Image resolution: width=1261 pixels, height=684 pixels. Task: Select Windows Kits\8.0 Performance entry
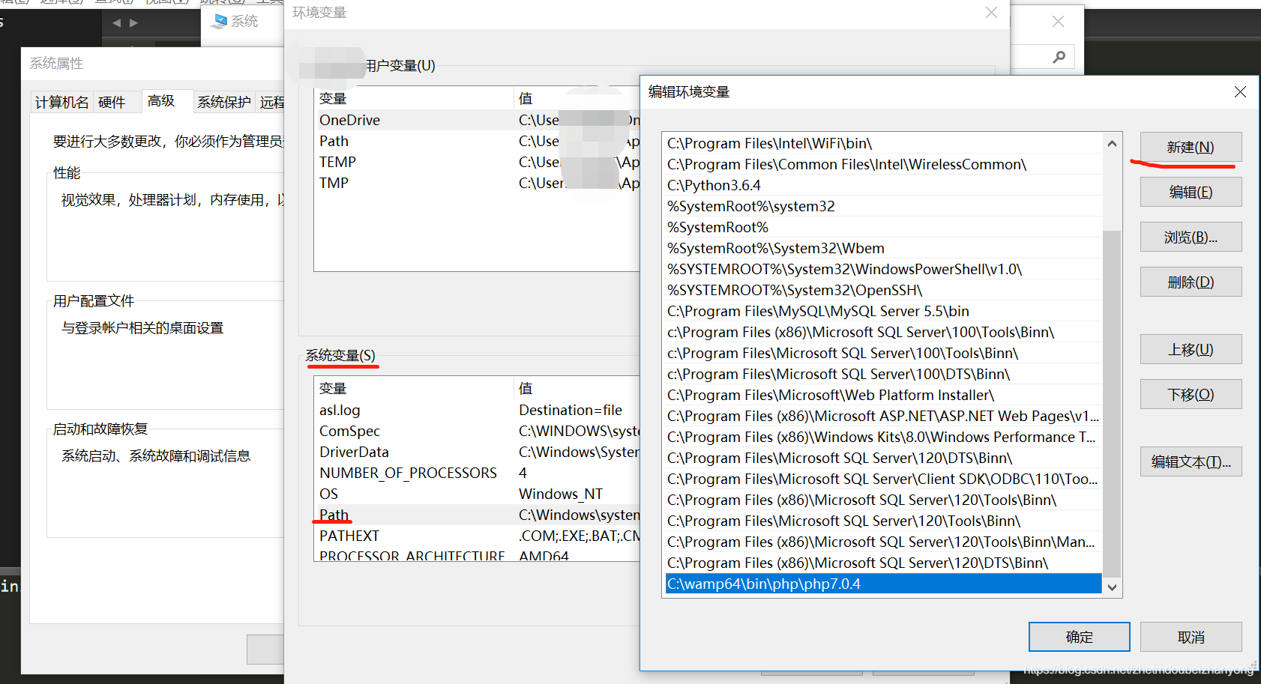(x=883, y=437)
